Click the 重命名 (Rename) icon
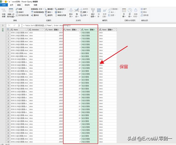 coord(32,15)
